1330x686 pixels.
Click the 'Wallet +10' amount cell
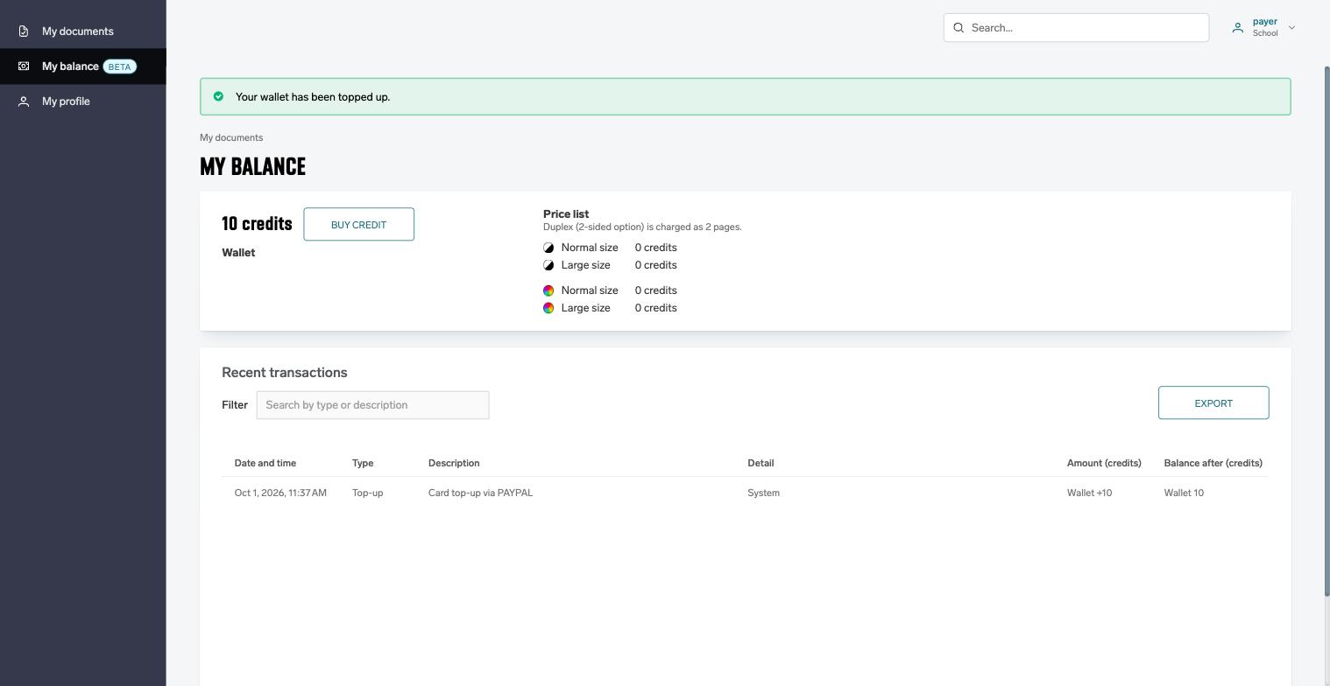(x=1089, y=493)
